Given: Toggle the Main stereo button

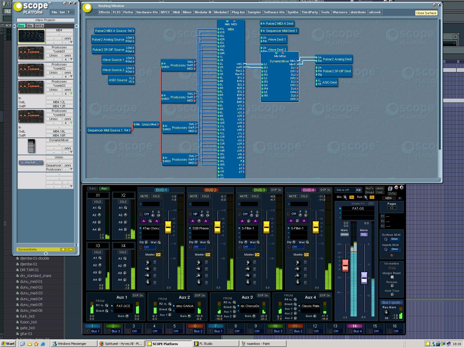Looking at the screenshot, I should [x=345, y=234].
